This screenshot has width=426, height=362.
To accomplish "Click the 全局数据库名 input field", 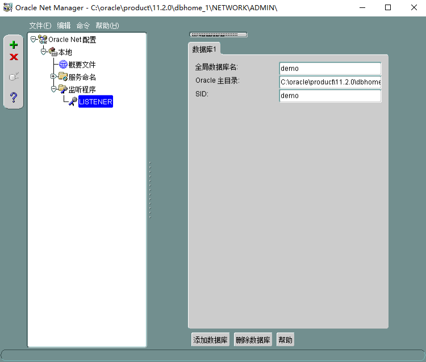I will click(x=330, y=69).
